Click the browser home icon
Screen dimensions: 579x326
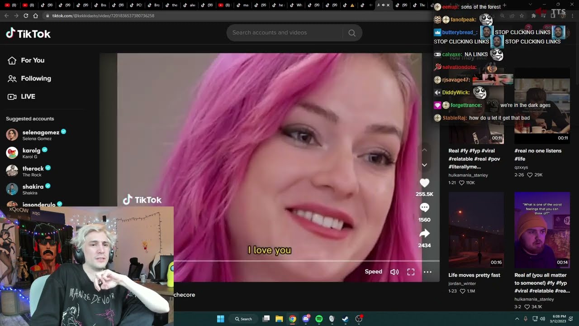35,15
